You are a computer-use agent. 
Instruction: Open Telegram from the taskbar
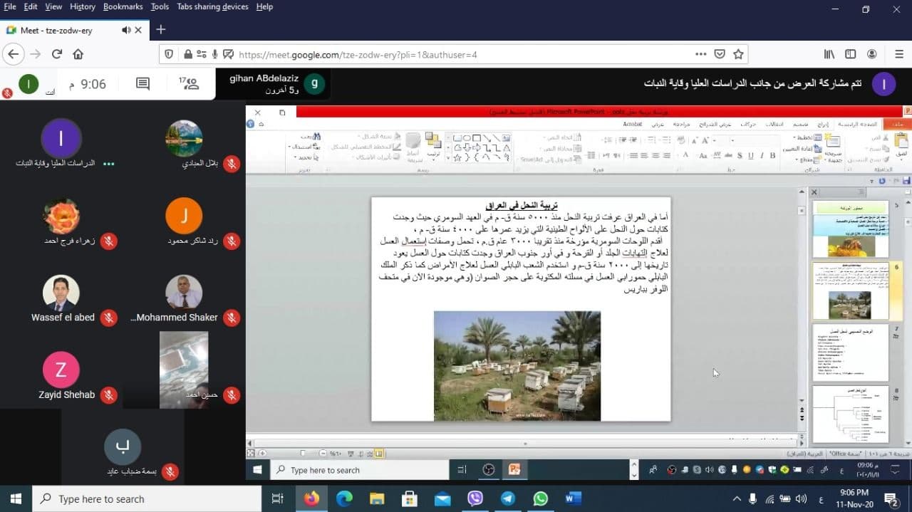(508, 498)
